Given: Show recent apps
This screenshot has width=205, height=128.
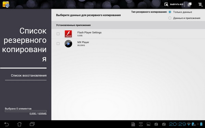Looking at the screenshot, I should [32, 124].
